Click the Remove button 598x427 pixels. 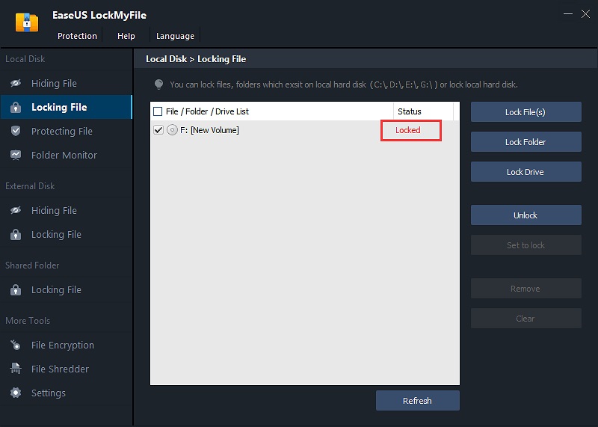tap(526, 289)
